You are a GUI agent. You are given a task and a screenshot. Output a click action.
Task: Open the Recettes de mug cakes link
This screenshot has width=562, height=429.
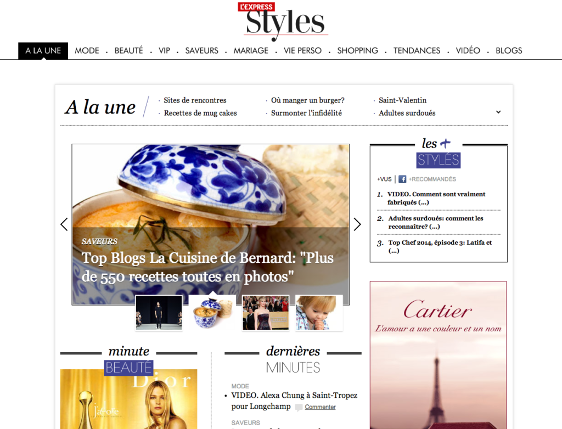point(200,113)
